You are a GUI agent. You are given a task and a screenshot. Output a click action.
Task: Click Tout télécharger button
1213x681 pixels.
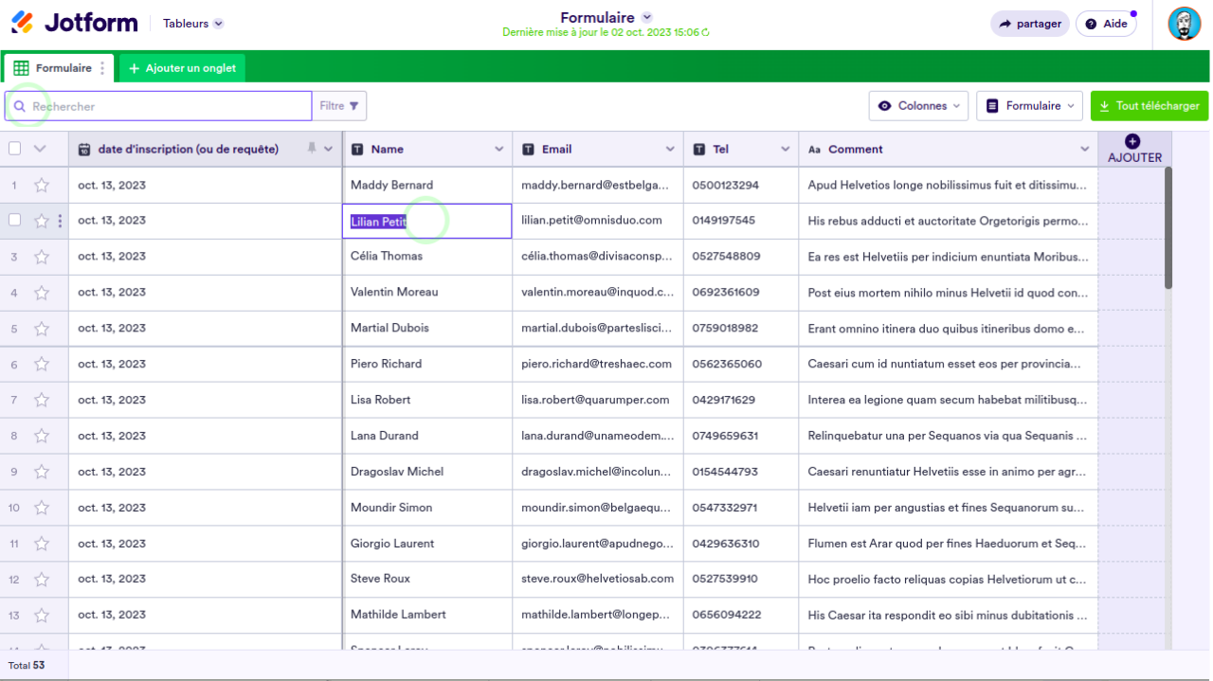pos(1150,106)
